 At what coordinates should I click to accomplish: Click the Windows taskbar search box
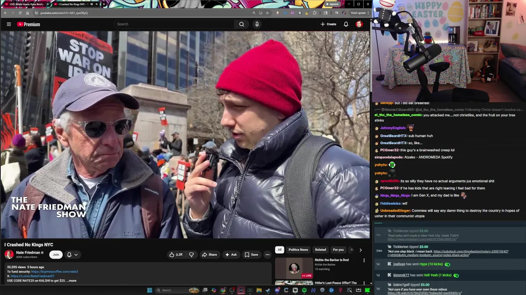(177, 290)
